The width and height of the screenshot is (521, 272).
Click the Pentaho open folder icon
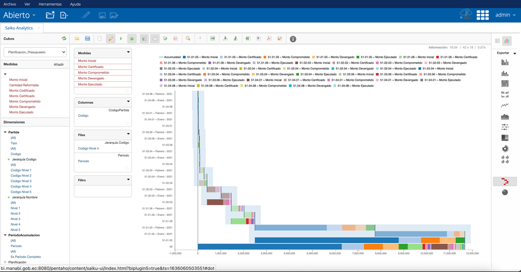[50, 15]
